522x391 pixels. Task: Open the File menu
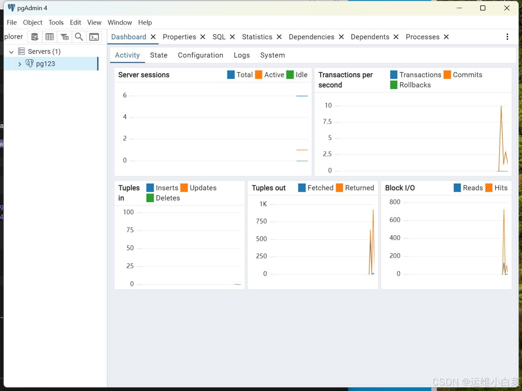click(x=12, y=23)
